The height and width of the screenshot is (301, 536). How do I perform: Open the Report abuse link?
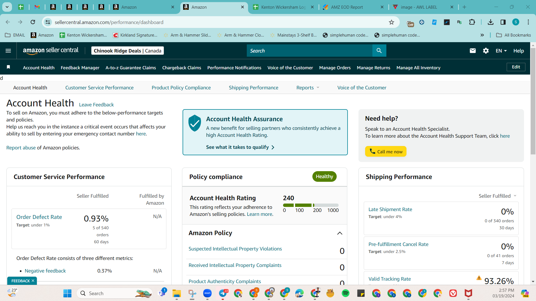pyautogui.click(x=21, y=147)
